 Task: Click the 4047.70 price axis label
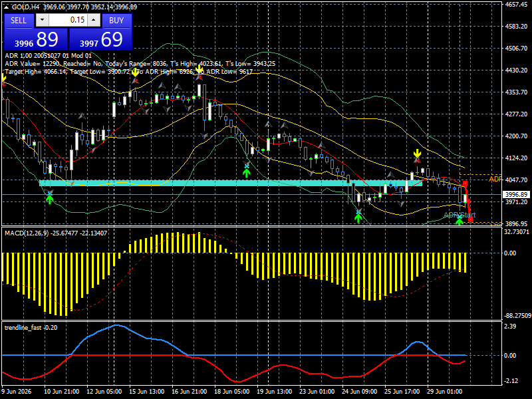click(x=516, y=180)
